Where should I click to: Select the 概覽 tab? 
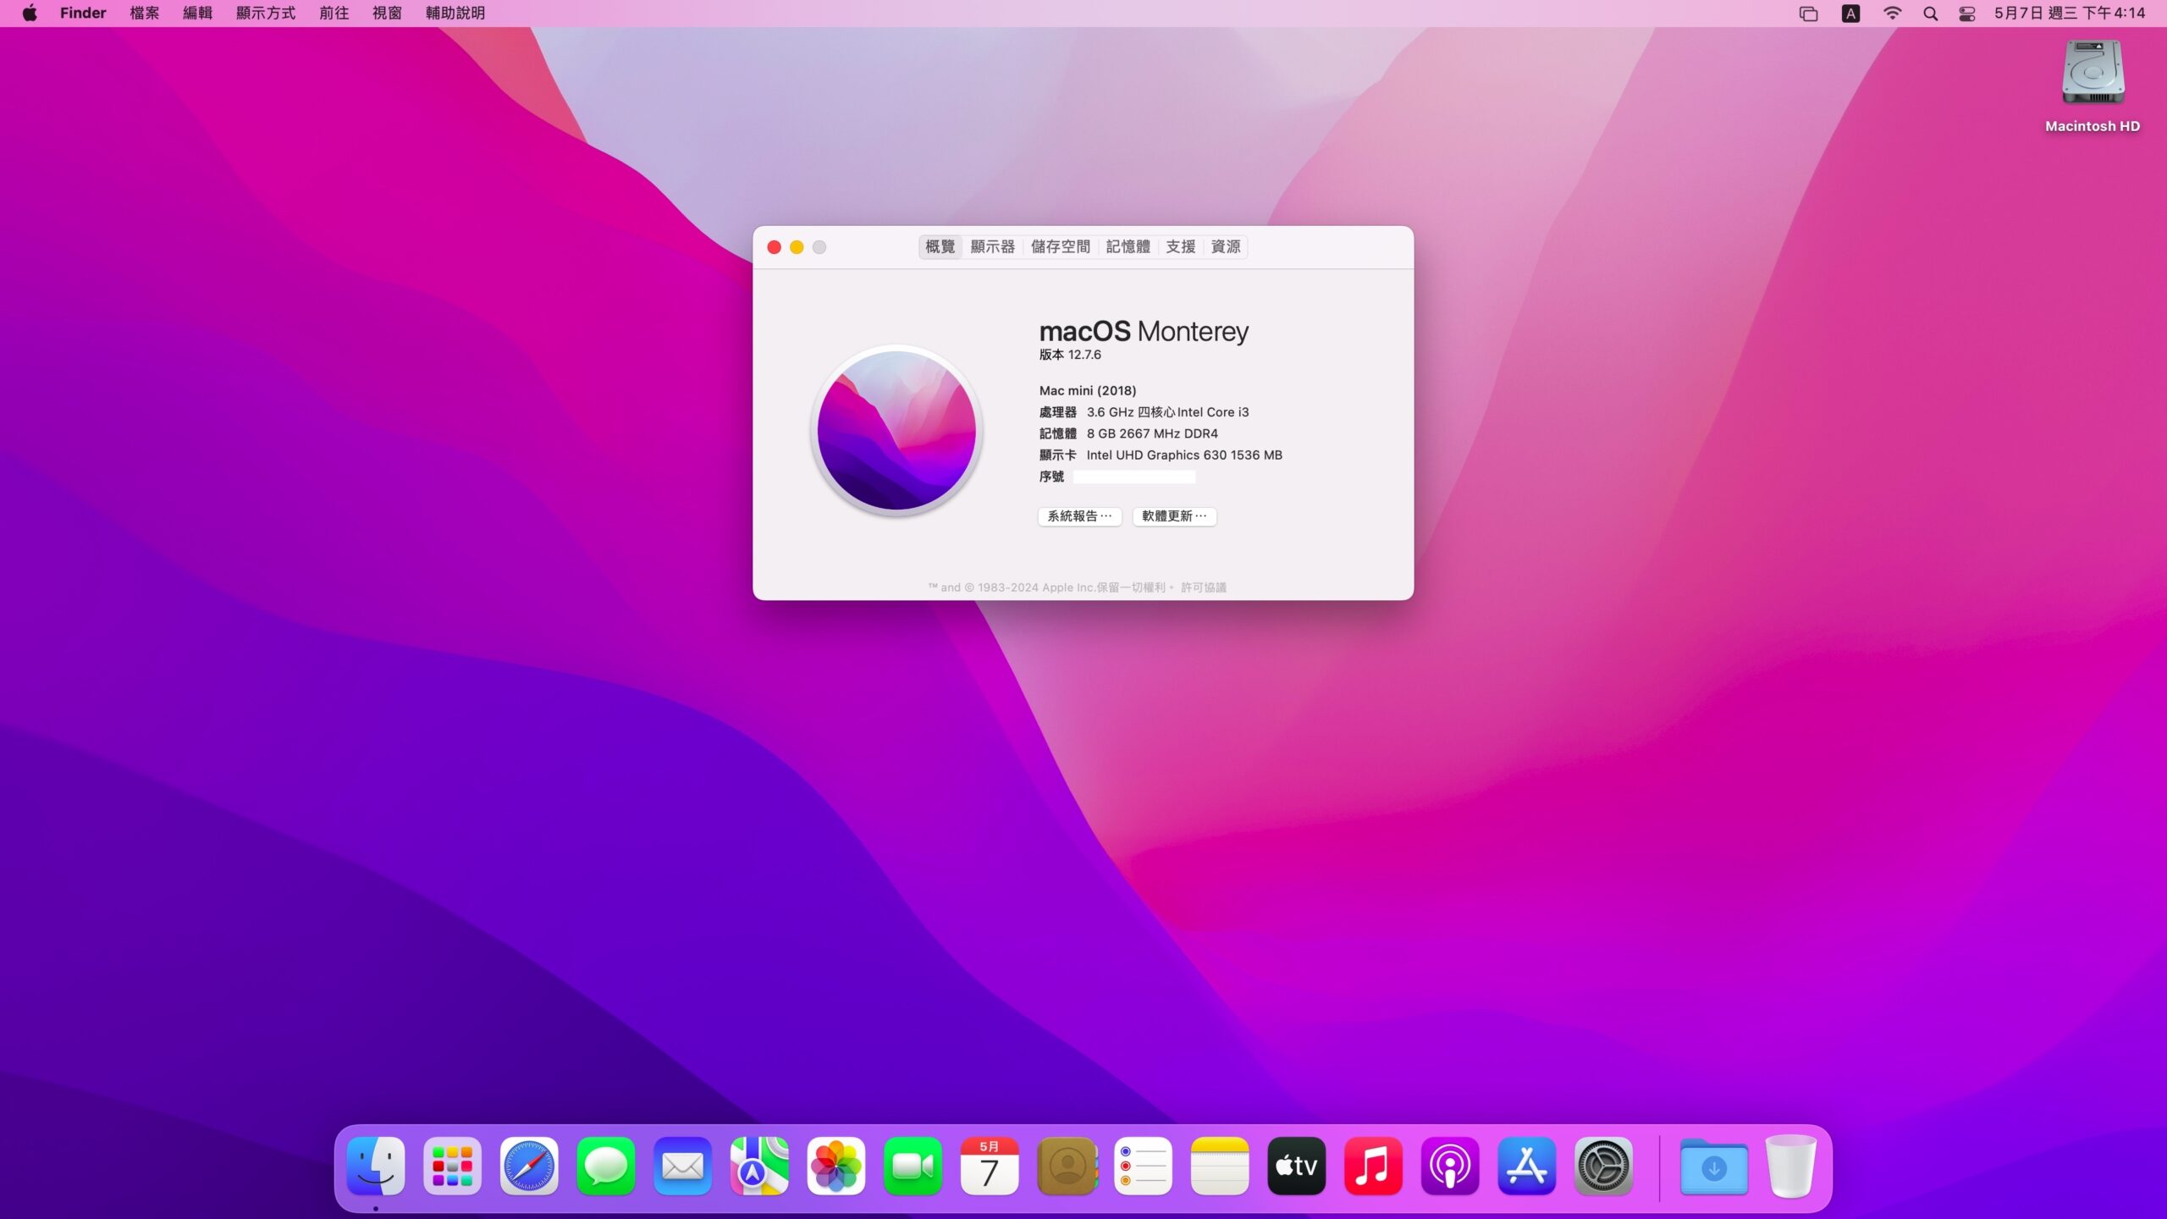click(x=940, y=246)
